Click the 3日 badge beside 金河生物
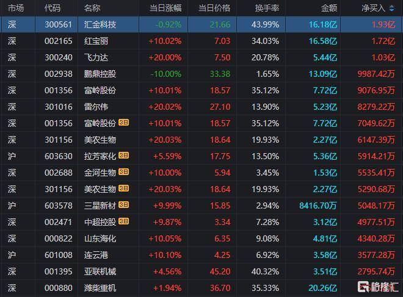Image resolution: width=403 pixels, height=297 pixels. (123, 173)
